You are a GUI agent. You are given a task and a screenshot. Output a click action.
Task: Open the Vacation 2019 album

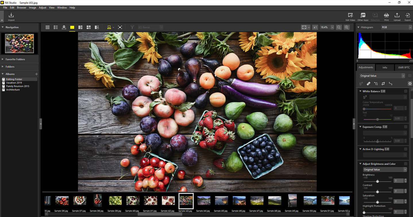pyautogui.click(x=14, y=83)
